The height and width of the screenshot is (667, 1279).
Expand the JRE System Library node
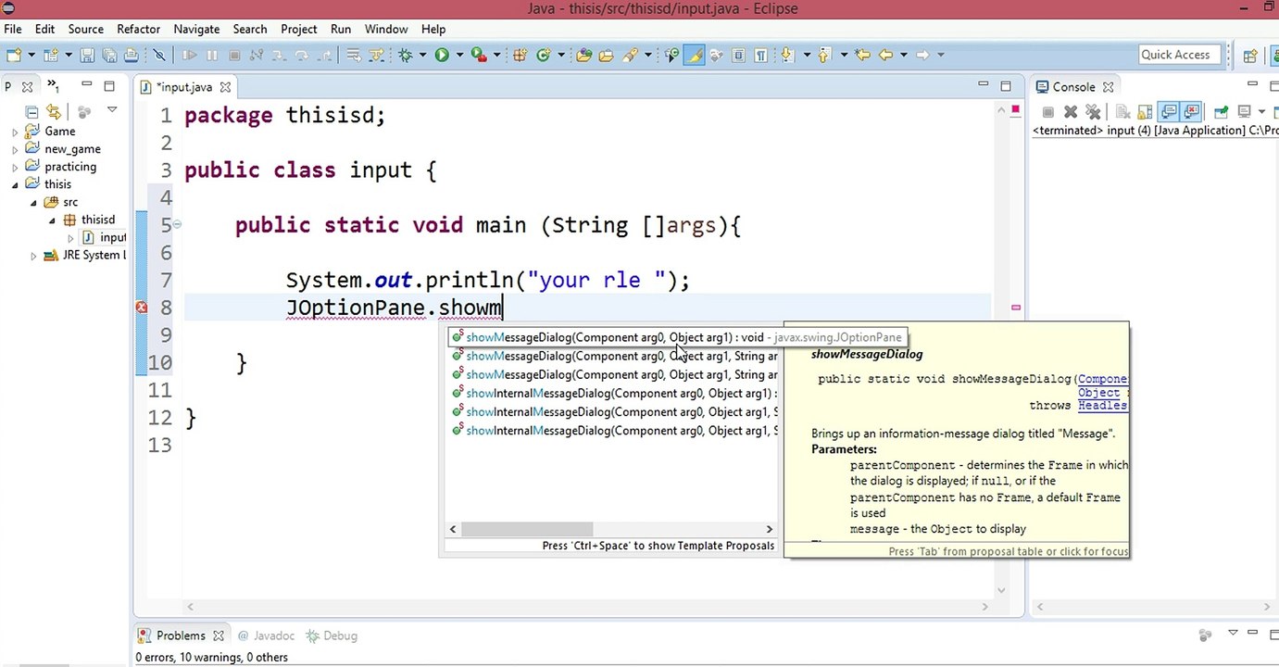(x=33, y=256)
